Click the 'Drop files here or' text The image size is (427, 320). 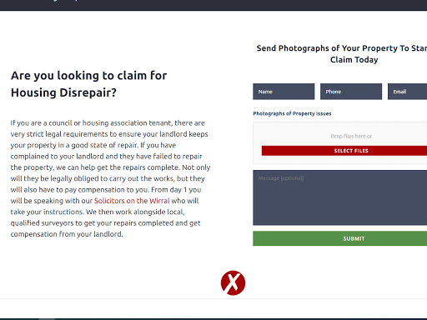[x=351, y=136]
